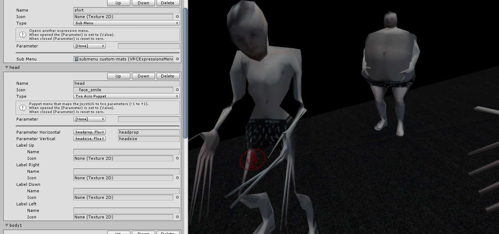Viewport: 499px width, 234px height.
Task: Open texture picker for Label Down icon
Action: (177, 197)
